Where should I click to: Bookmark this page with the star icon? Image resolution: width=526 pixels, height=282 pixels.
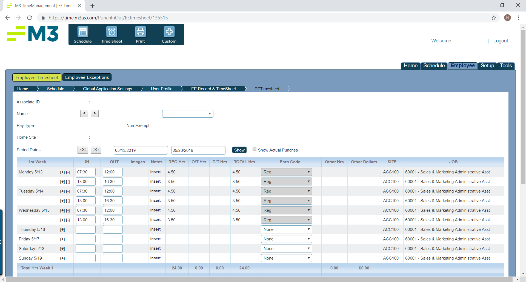tap(494, 18)
